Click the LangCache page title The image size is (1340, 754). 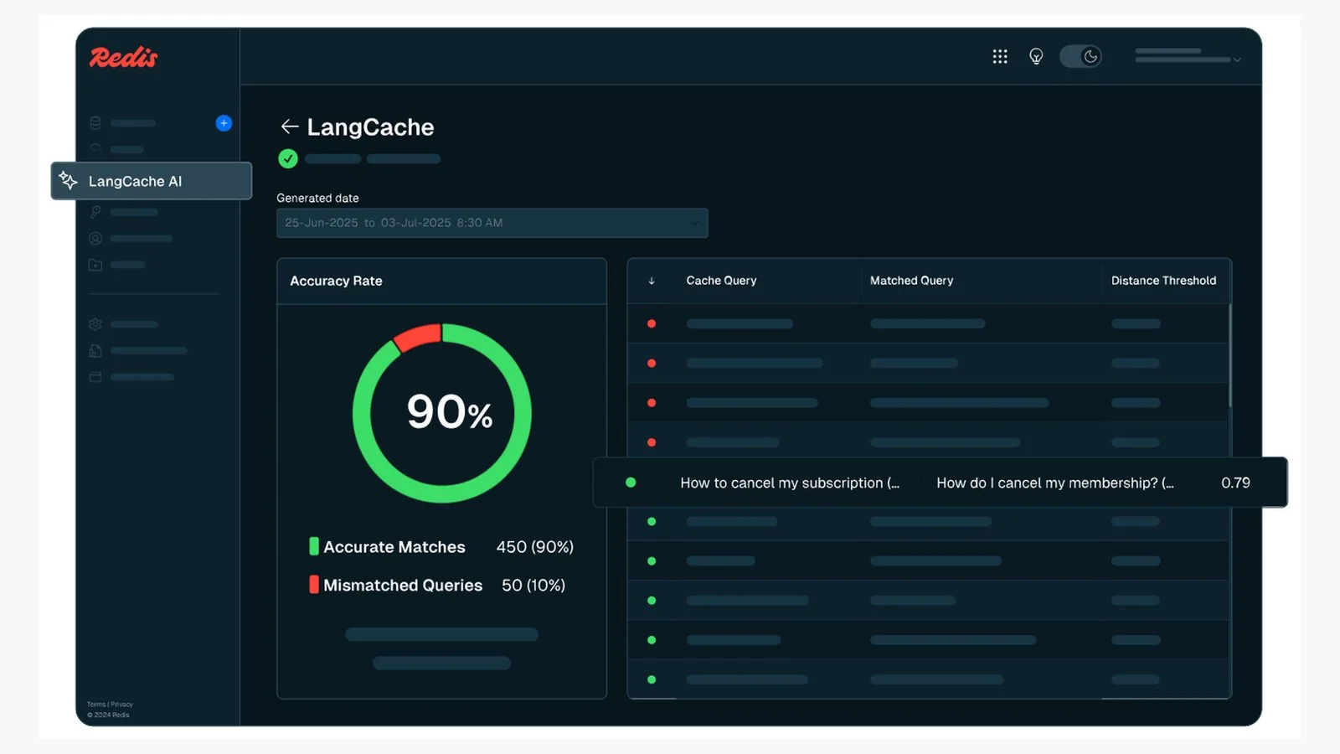click(x=370, y=127)
